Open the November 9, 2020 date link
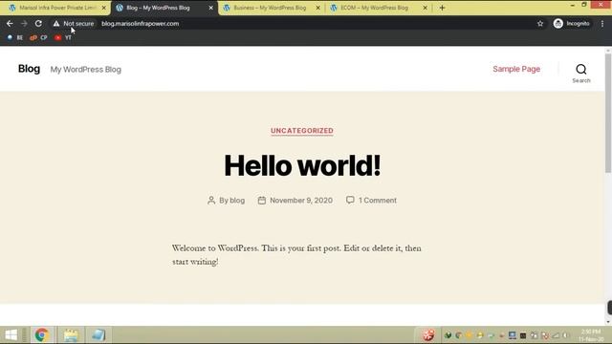The width and height of the screenshot is (612, 344). click(x=301, y=201)
